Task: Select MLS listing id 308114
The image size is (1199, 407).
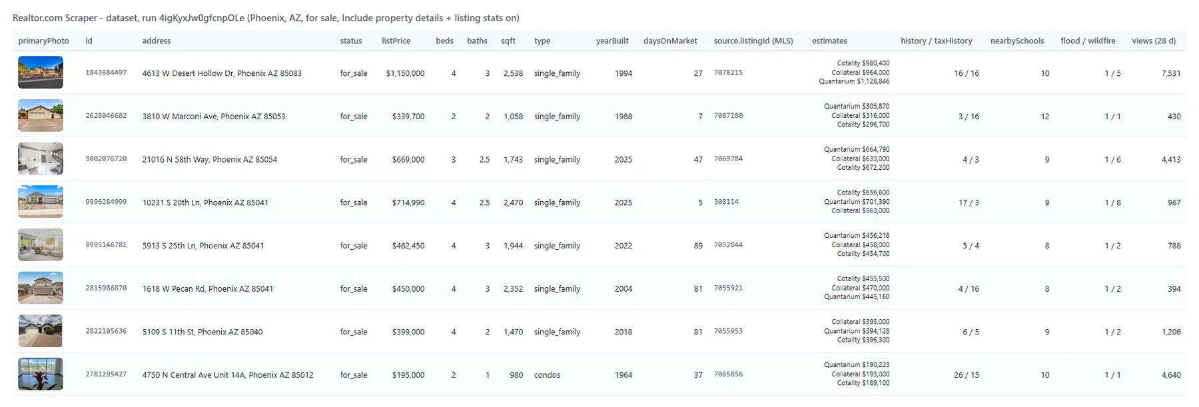Action: [726, 202]
